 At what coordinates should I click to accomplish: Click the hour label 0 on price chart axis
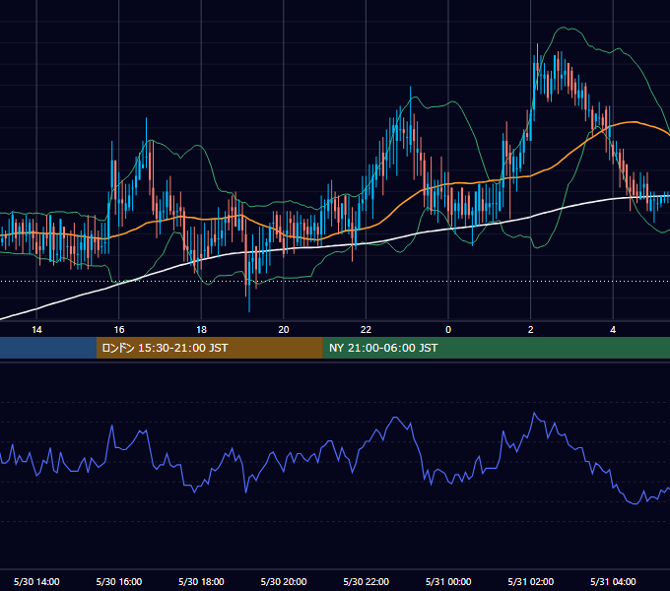[448, 330]
